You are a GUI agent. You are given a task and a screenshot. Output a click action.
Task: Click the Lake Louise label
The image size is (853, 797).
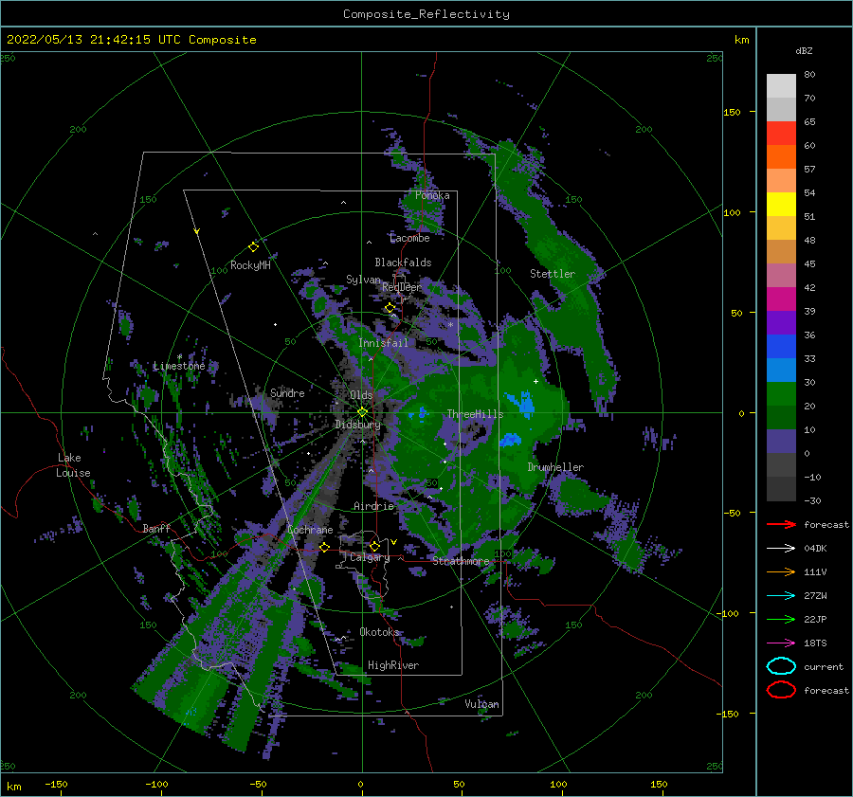(x=73, y=465)
